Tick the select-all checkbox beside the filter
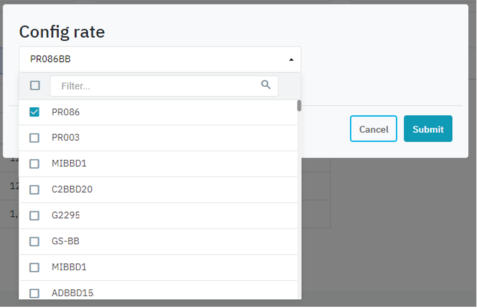 tap(35, 86)
